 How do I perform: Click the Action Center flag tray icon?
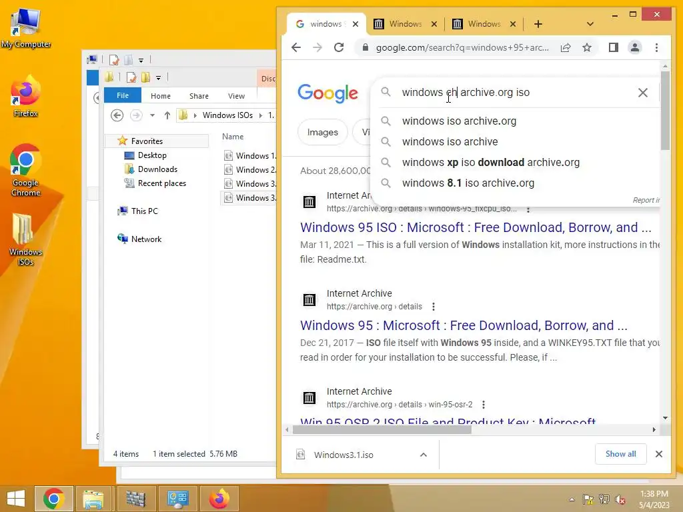588,499
